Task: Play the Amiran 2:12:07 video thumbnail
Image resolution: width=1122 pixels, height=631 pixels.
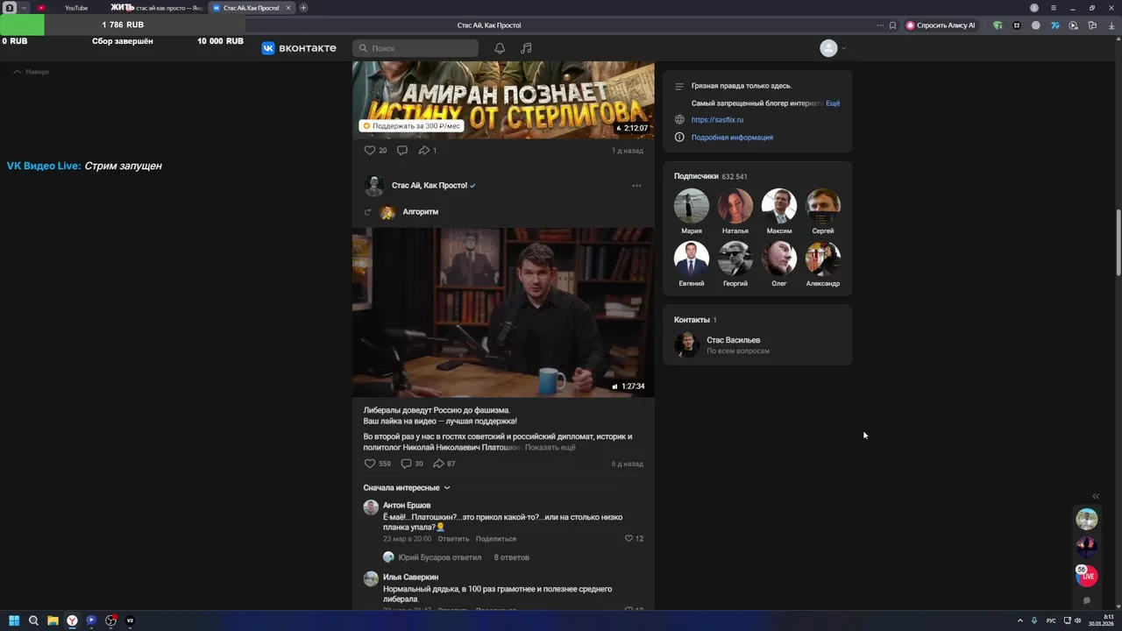Action: [x=503, y=100]
